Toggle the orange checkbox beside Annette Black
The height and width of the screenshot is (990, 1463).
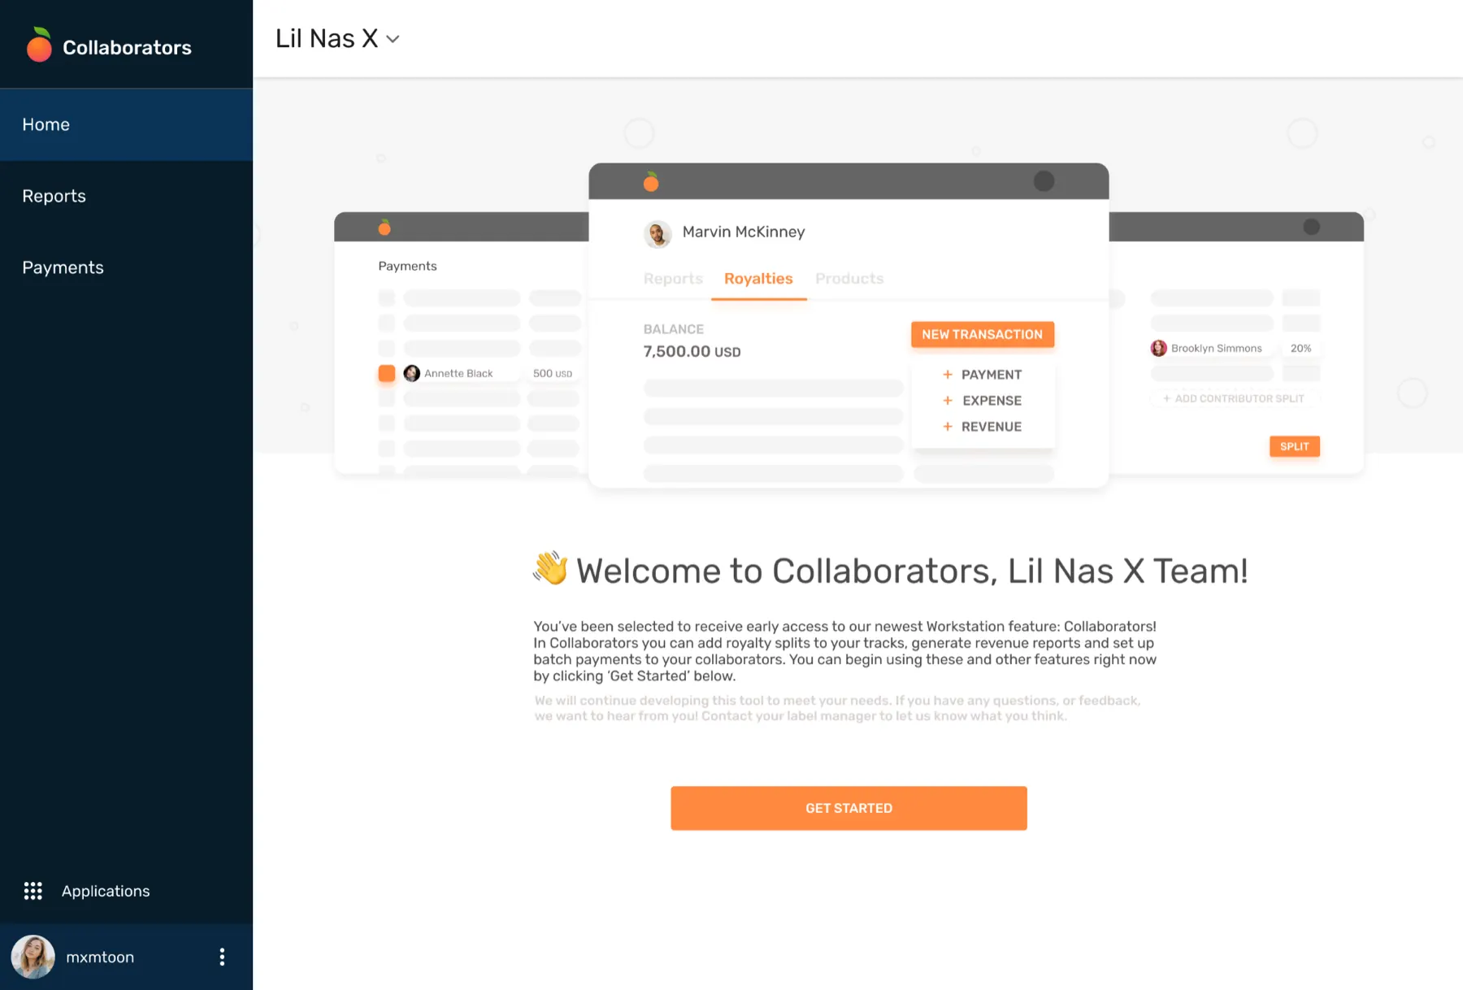(x=387, y=373)
